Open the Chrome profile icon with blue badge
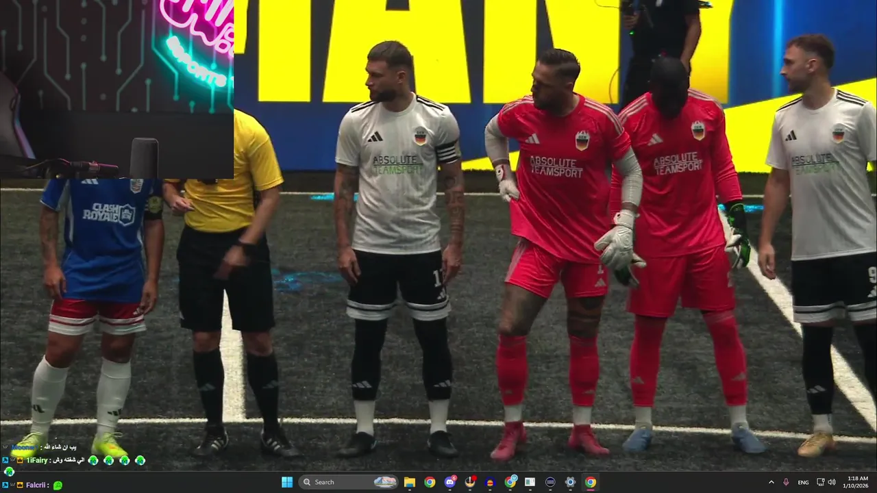This screenshot has height=493, width=877. [510, 482]
